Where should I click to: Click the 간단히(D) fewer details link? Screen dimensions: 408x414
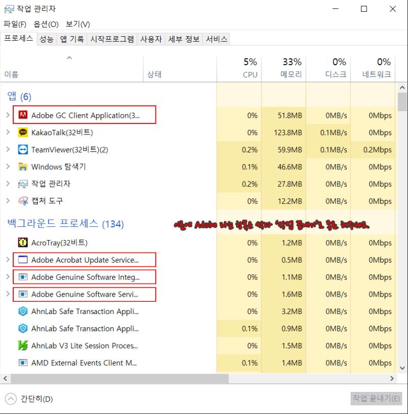[37, 399]
